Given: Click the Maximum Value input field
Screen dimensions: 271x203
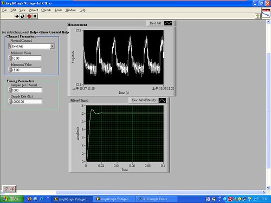Looking at the screenshot, I should pyautogui.click(x=26, y=70).
